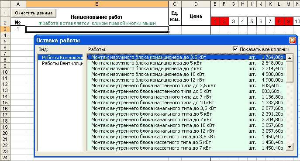Select 'Монтаж внутреннего блока канального типа до 3,5 кВт'
Screen dimensions: 300x161
(187, 108)
